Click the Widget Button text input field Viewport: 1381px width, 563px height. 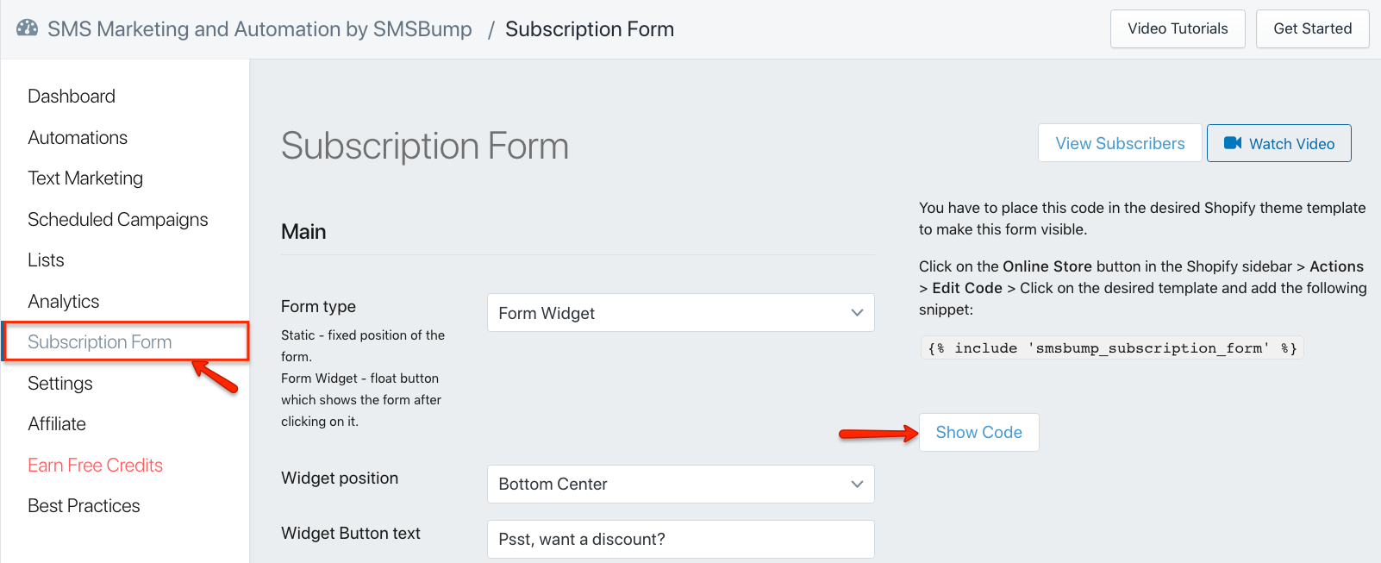coord(681,539)
